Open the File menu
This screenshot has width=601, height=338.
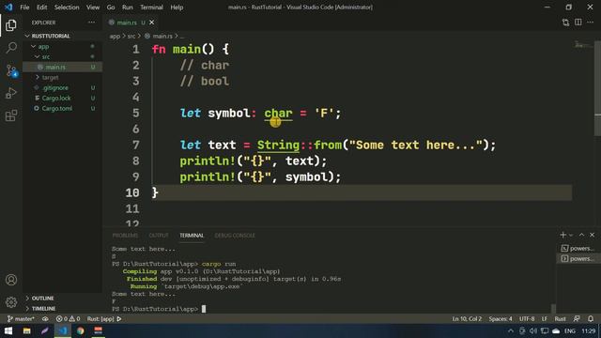point(24,8)
